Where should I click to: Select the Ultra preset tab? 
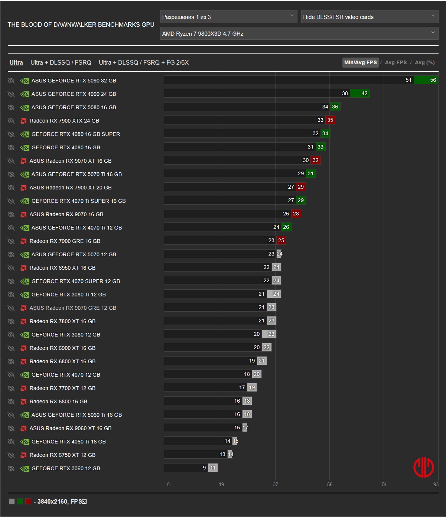pyautogui.click(x=16, y=62)
